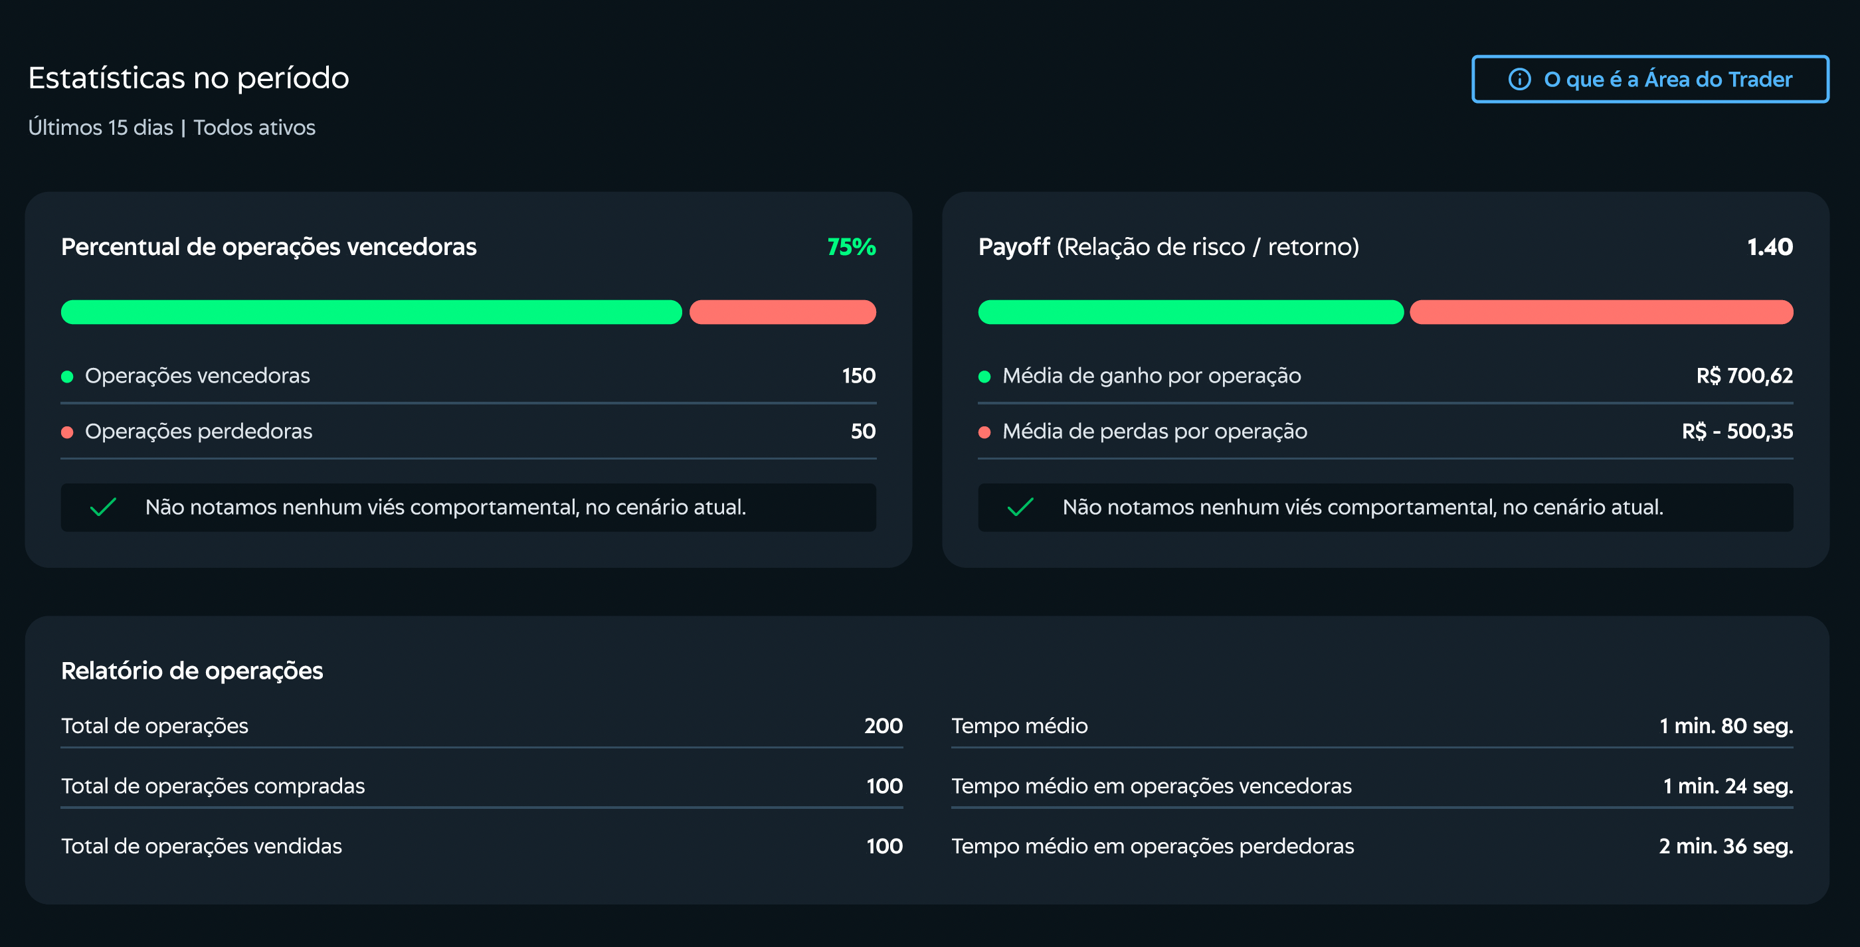The height and width of the screenshot is (947, 1860).
Task: Open 'O que é a Área do Trader' button
Action: [1650, 80]
